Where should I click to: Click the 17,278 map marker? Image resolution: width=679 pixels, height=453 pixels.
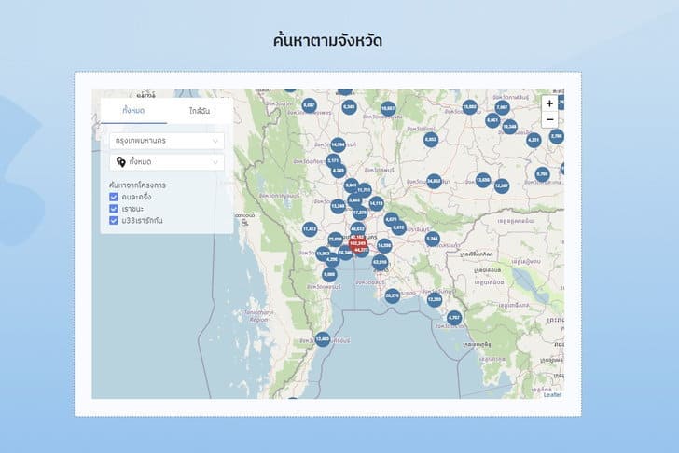(360, 213)
